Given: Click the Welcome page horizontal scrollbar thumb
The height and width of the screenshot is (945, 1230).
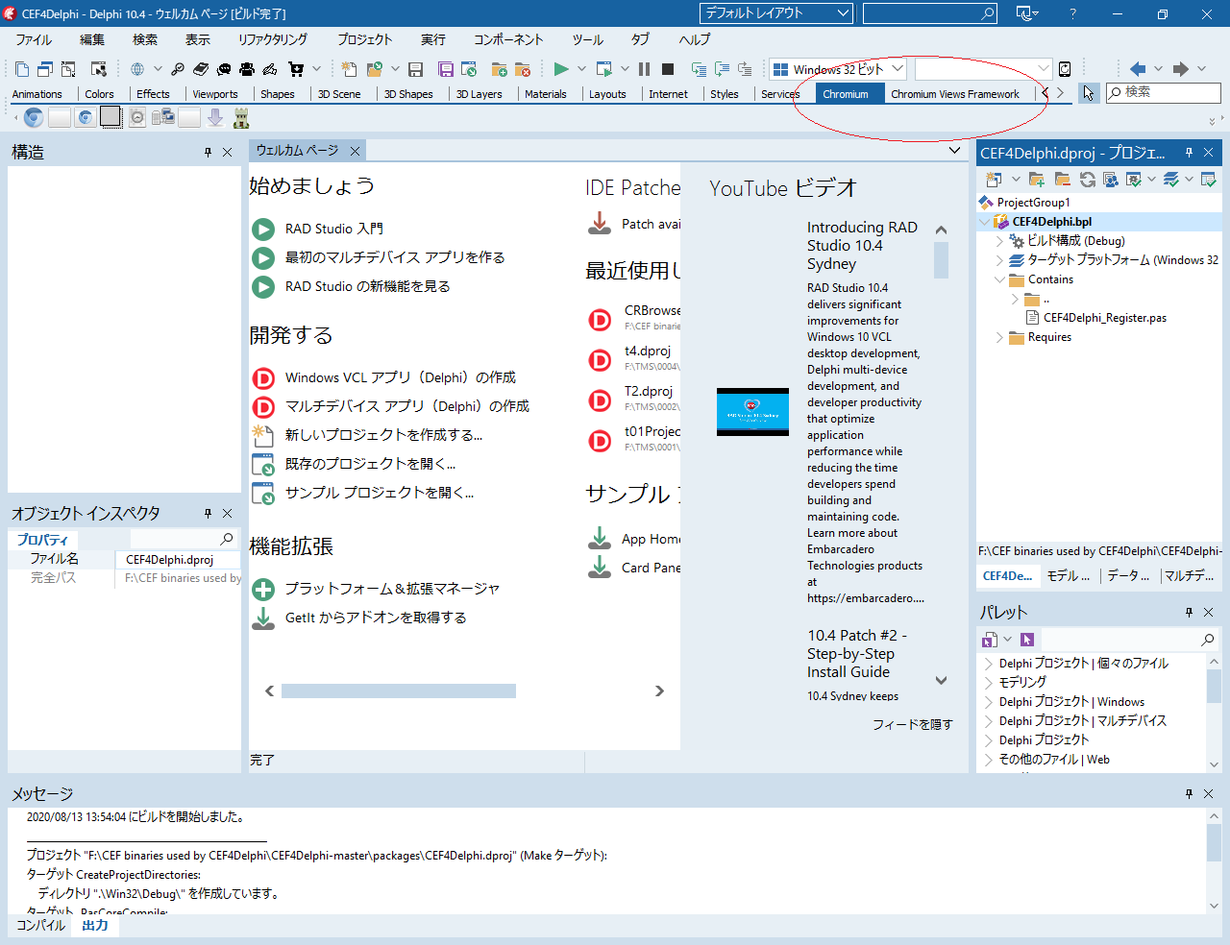Looking at the screenshot, I should coord(398,691).
